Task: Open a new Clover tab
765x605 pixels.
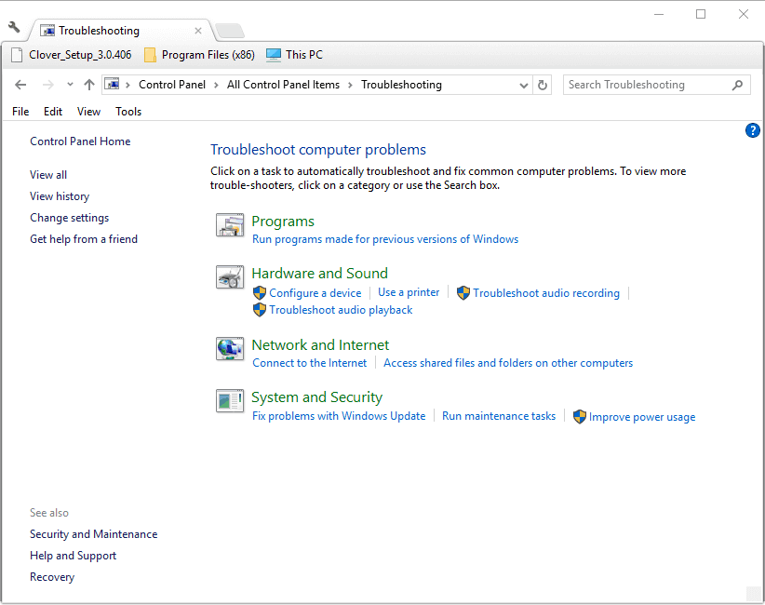Action: pos(230,31)
